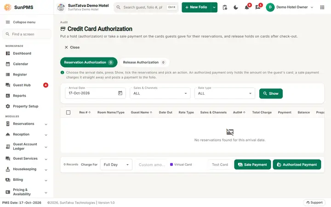331x207 pixels.
Task: Sort by Res # column header
Action: click(x=85, y=112)
